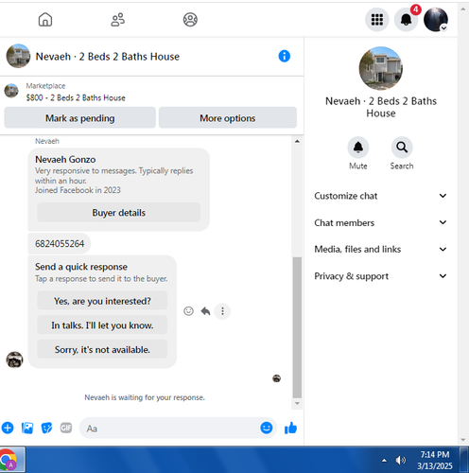469x473 pixels.
Task: Click Mark as pending button
Action: [80, 118]
